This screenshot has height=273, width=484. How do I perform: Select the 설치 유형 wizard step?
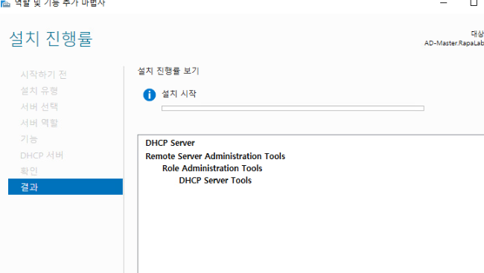tap(39, 91)
